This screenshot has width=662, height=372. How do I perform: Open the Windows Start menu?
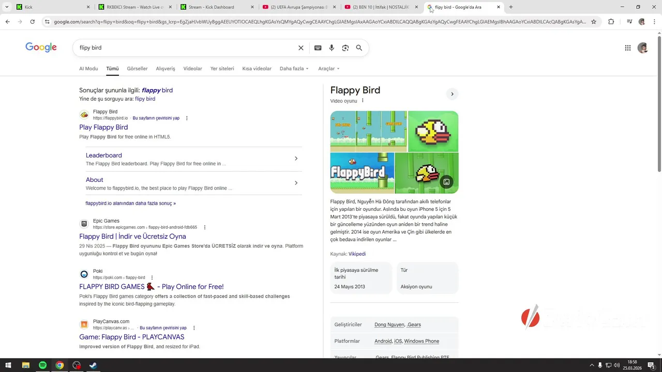coord(8,365)
